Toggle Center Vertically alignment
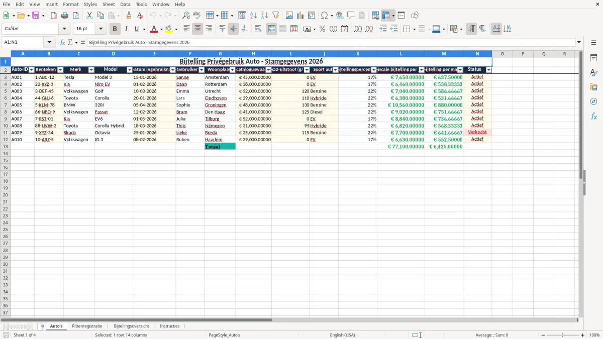Image resolution: width=603 pixels, height=339 pixels. coord(233,29)
